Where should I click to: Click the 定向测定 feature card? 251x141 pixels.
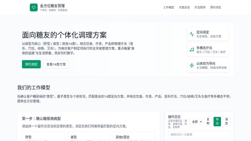tap(208, 34)
